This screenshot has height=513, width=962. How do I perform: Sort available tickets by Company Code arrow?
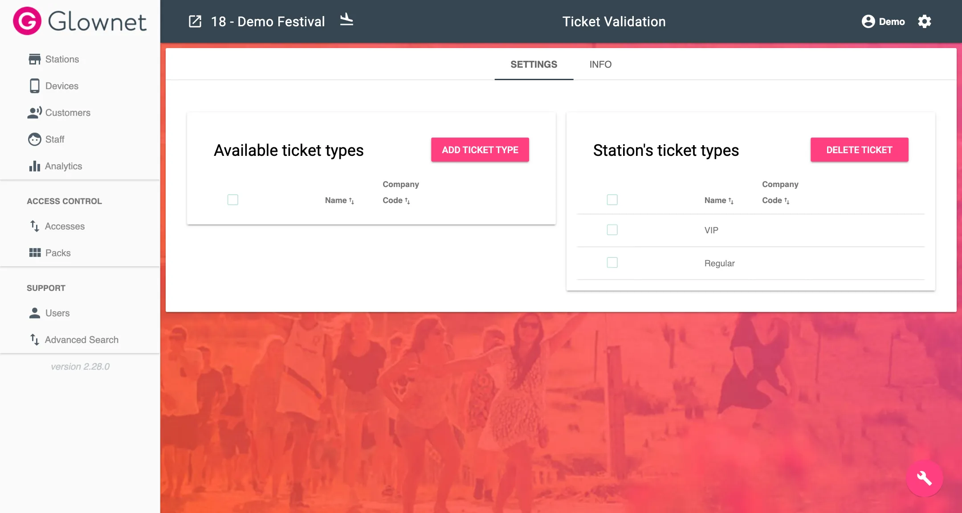pos(407,201)
